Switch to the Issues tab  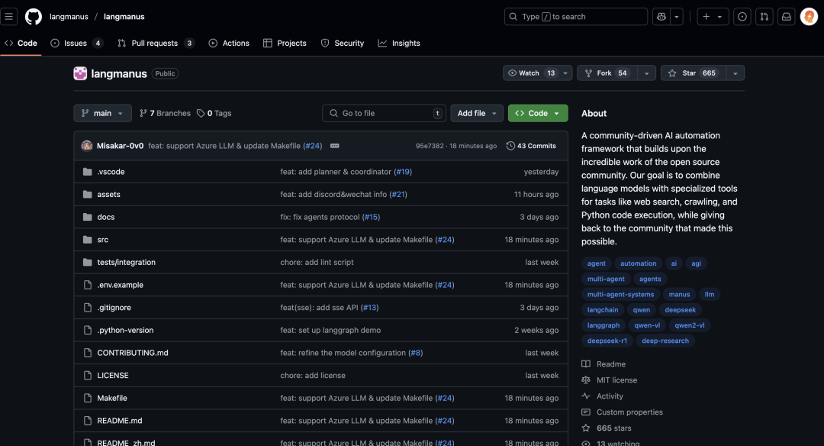pyautogui.click(x=76, y=44)
